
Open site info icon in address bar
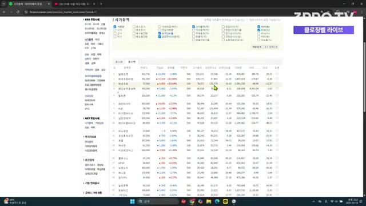point(26,12)
